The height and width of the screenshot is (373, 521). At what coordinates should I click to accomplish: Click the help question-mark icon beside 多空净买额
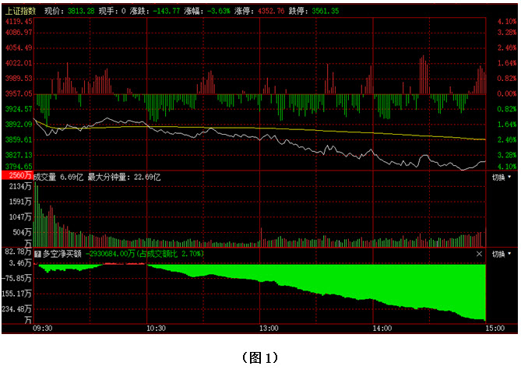pyautogui.click(x=37, y=254)
